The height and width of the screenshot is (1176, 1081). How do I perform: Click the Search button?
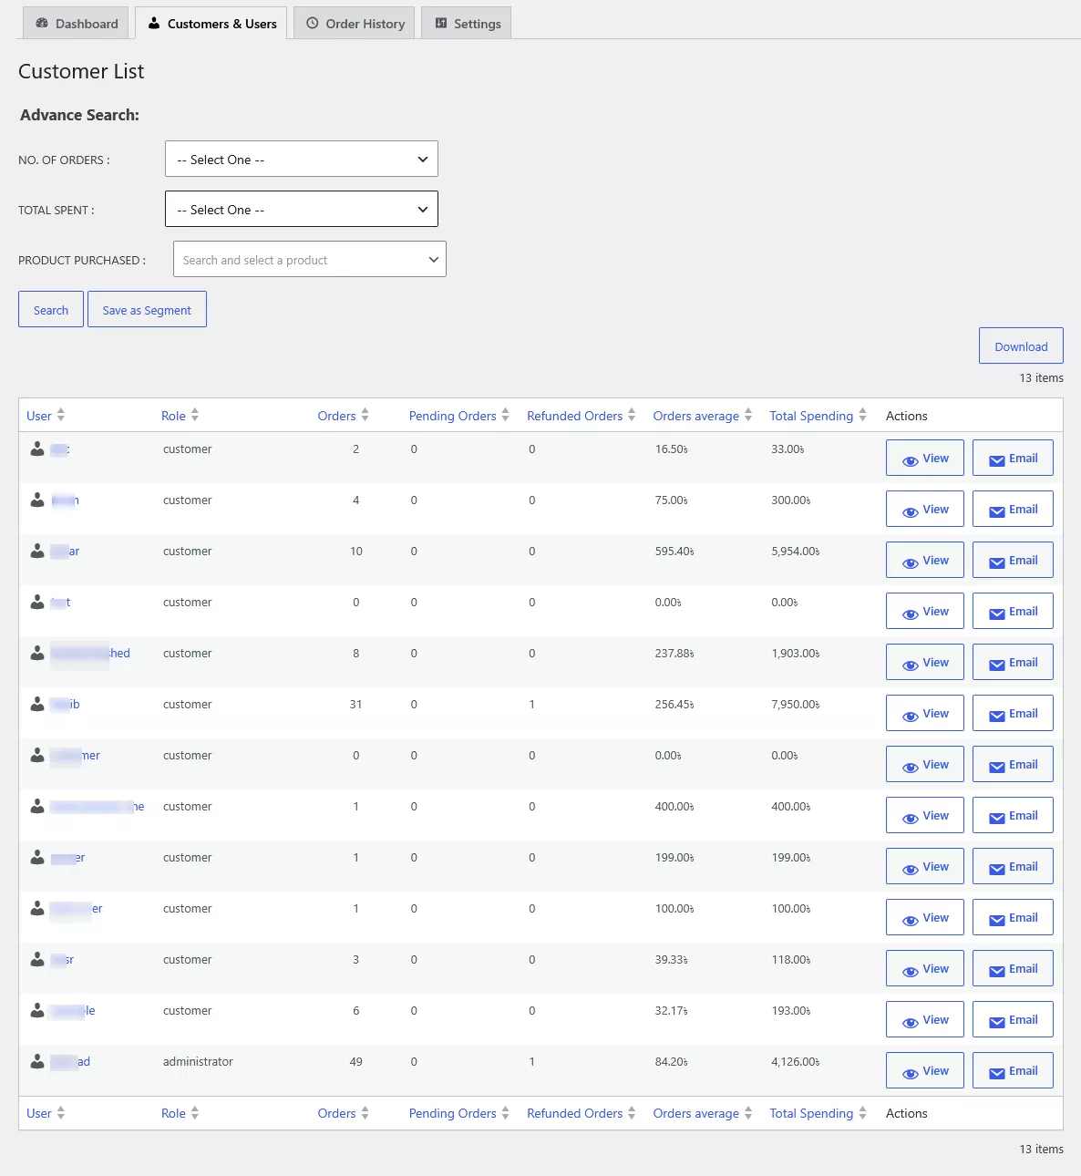pyautogui.click(x=51, y=309)
